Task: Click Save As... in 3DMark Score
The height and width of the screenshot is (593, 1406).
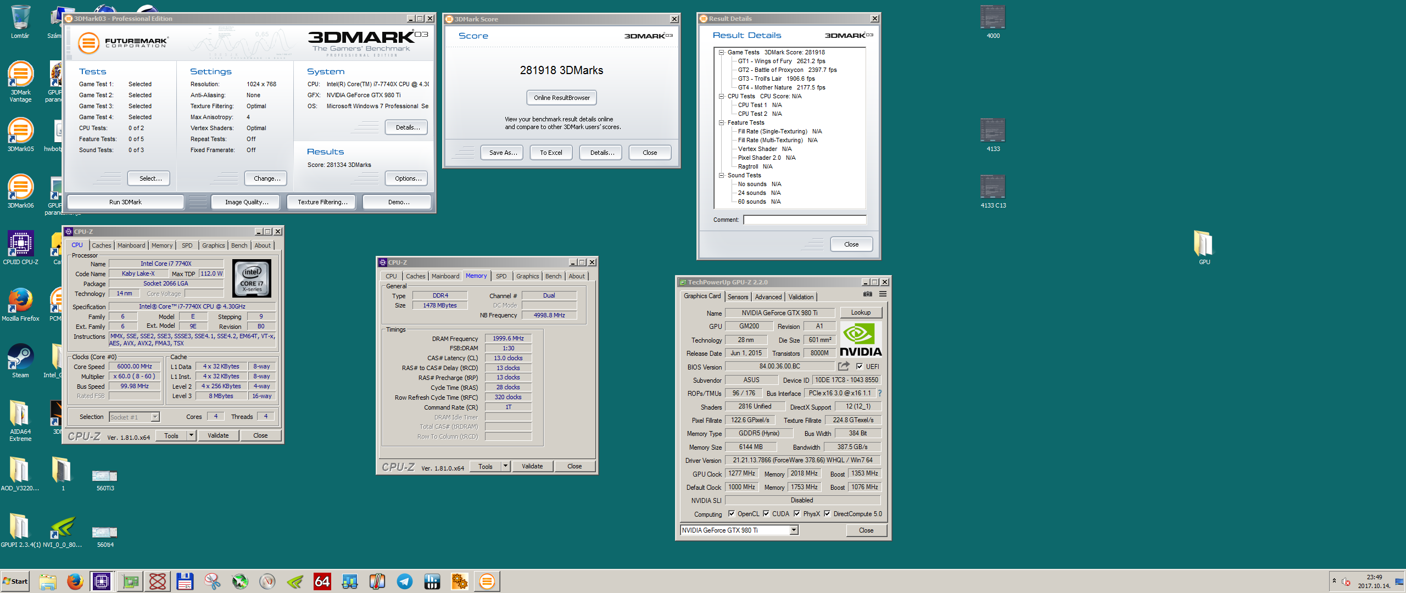Action: (503, 153)
